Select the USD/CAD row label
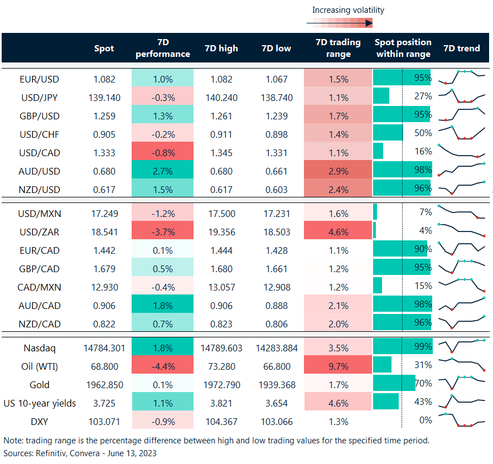Image resolution: width=493 pixels, height=464 pixels. tap(39, 153)
